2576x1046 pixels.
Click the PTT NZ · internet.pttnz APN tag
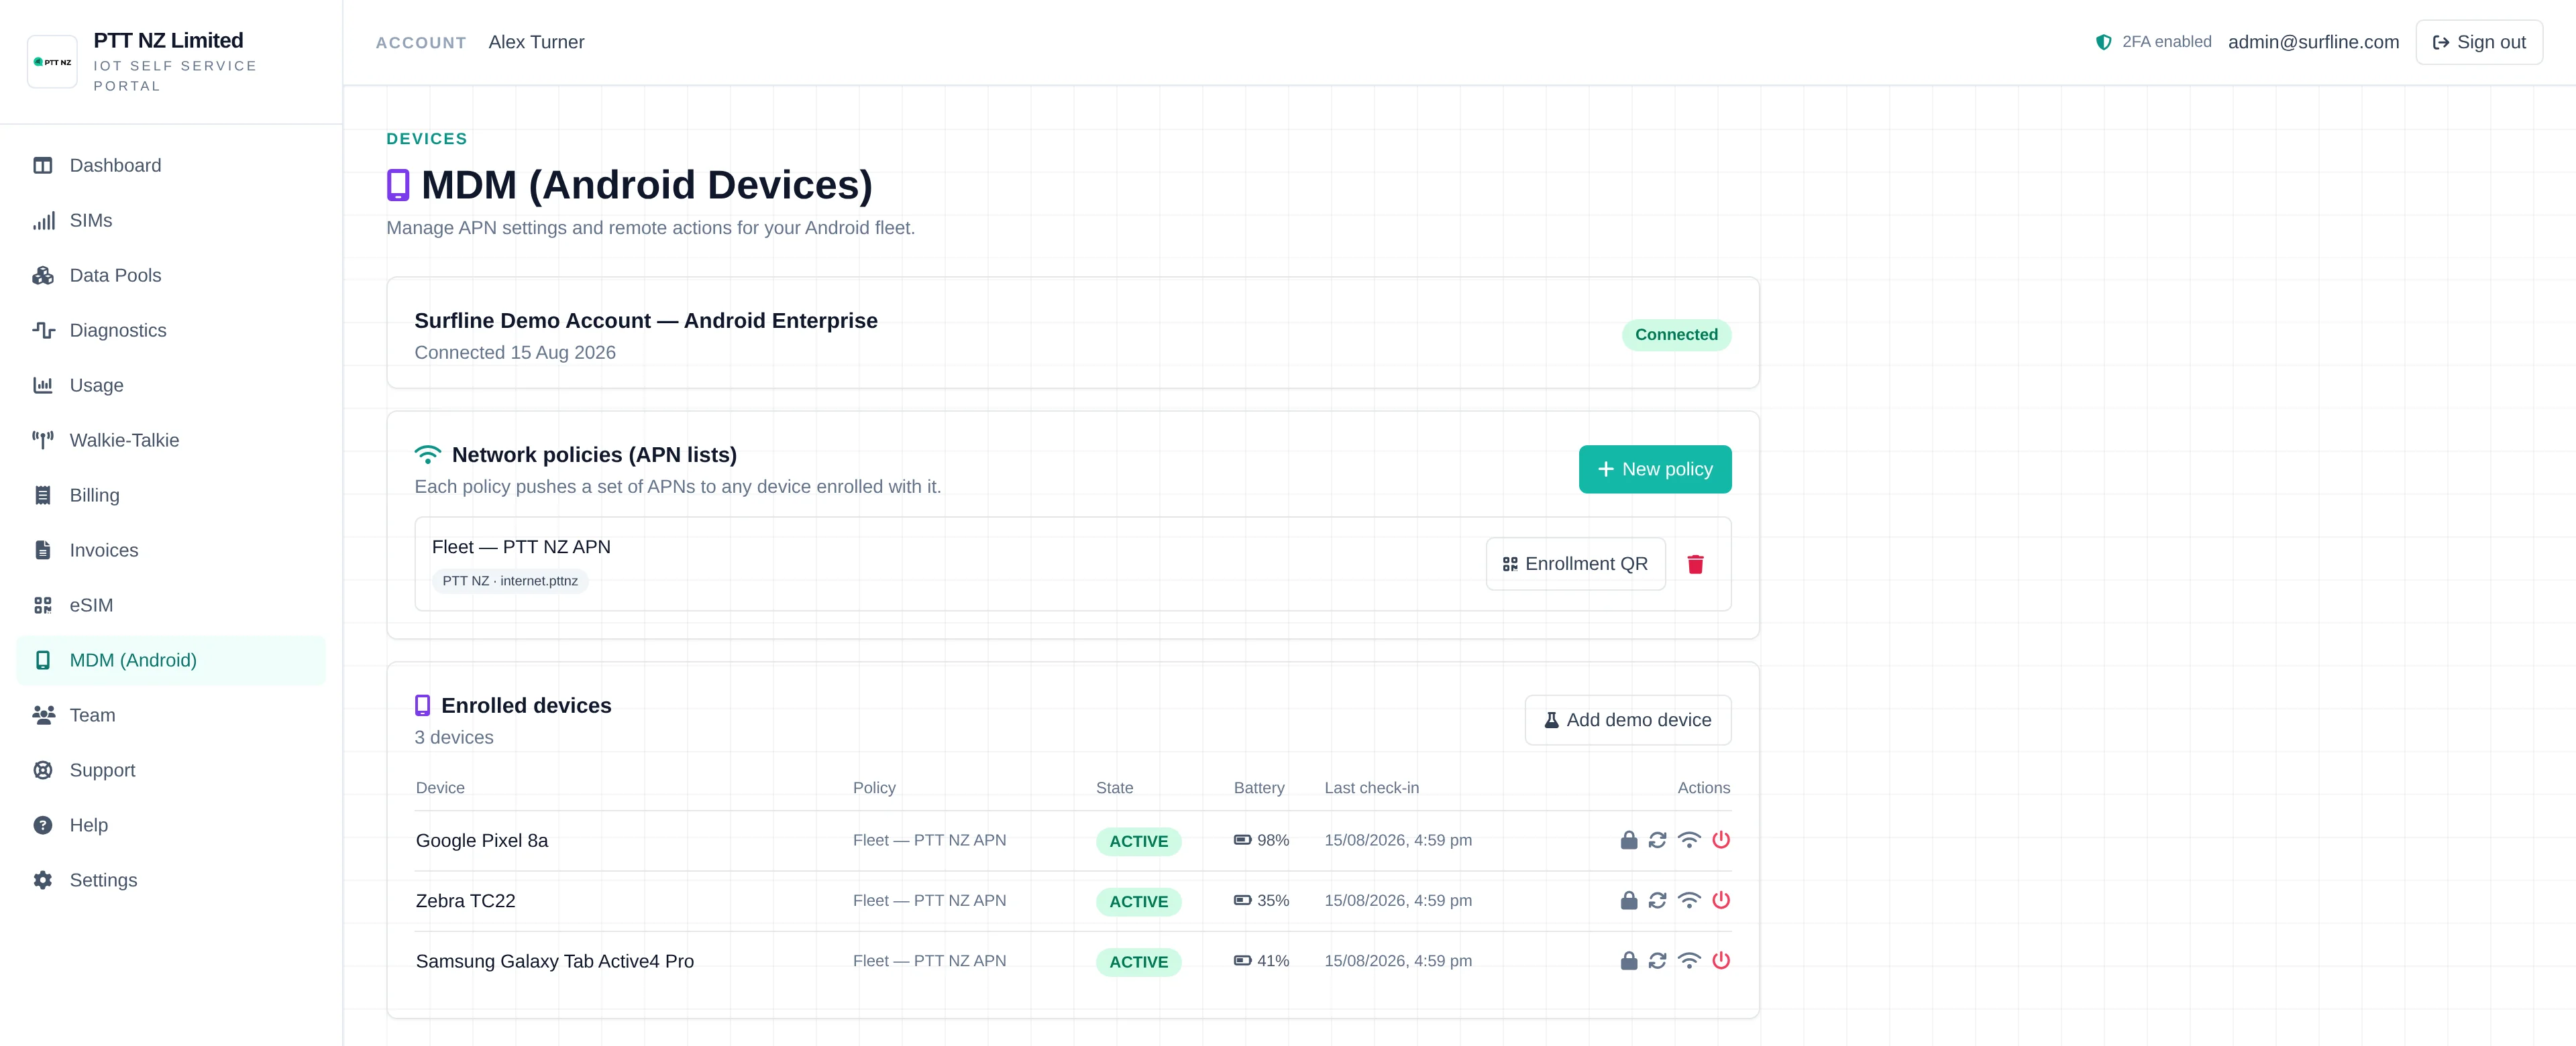[510, 581]
